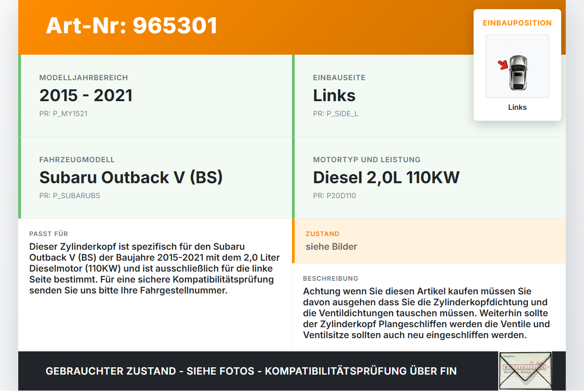Click the 'Links' caption under the car image

(x=517, y=107)
